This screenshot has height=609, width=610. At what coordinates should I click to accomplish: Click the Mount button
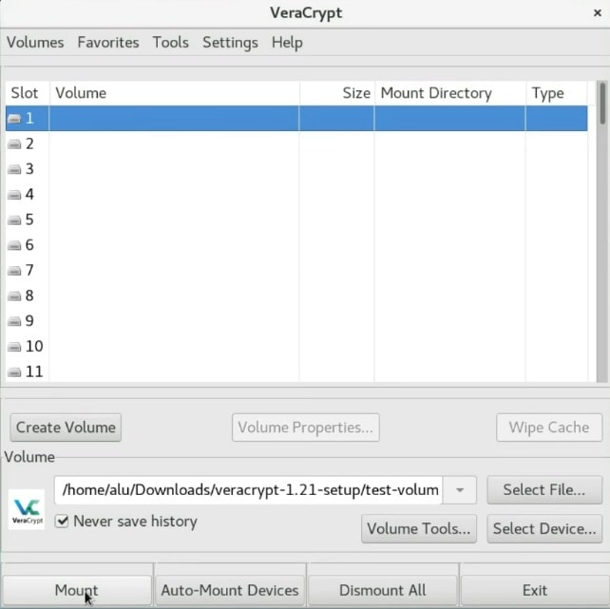click(77, 590)
